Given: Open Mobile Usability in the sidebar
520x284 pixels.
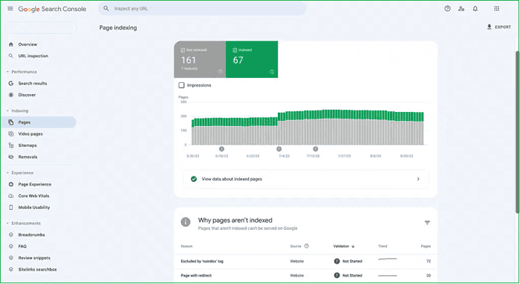Looking at the screenshot, I should coord(34,208).
